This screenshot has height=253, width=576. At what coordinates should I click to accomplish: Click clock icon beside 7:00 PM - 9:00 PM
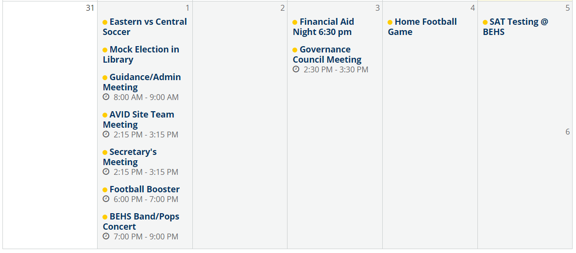(x=106, y=236)
